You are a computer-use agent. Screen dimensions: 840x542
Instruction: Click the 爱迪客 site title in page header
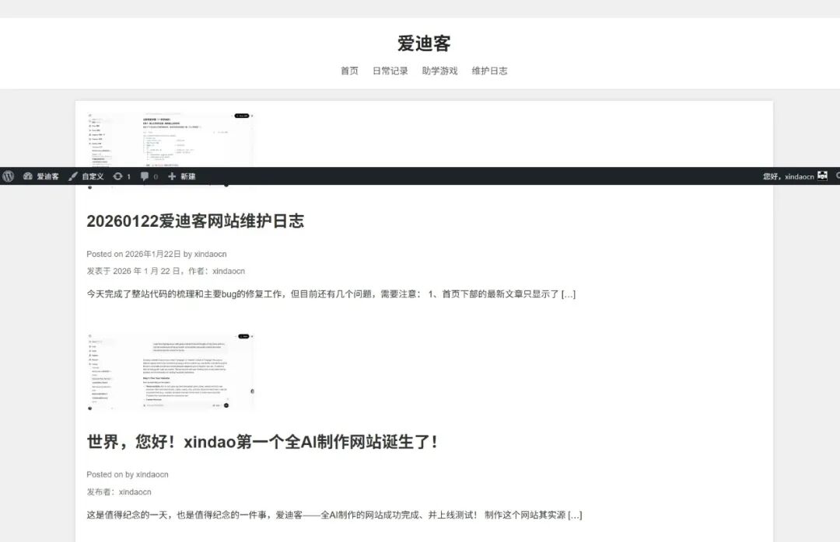point(424,43)
